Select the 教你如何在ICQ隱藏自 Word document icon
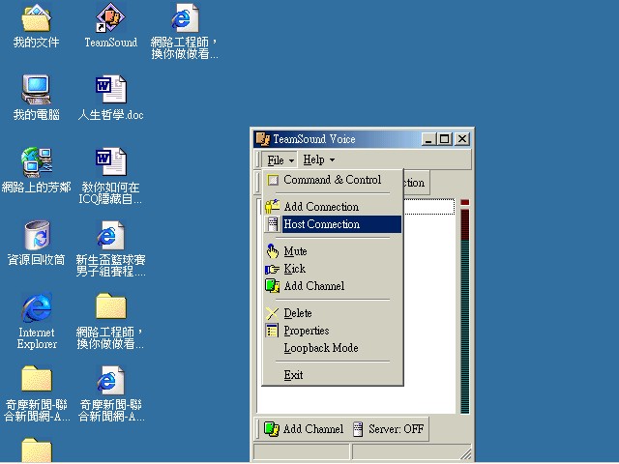 111,161
